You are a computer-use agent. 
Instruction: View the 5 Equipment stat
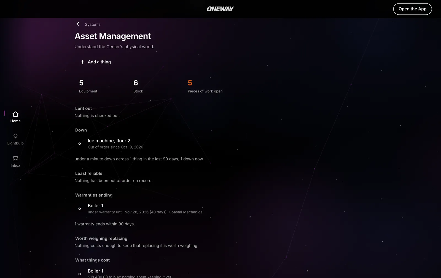[88, 86]
